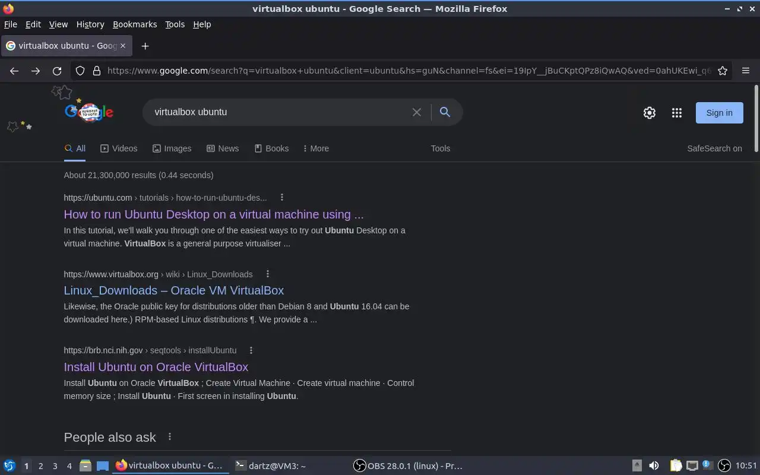Screen dimensions: 760x475
Task: Open the volume control in system tray
Action: point(654,465)
